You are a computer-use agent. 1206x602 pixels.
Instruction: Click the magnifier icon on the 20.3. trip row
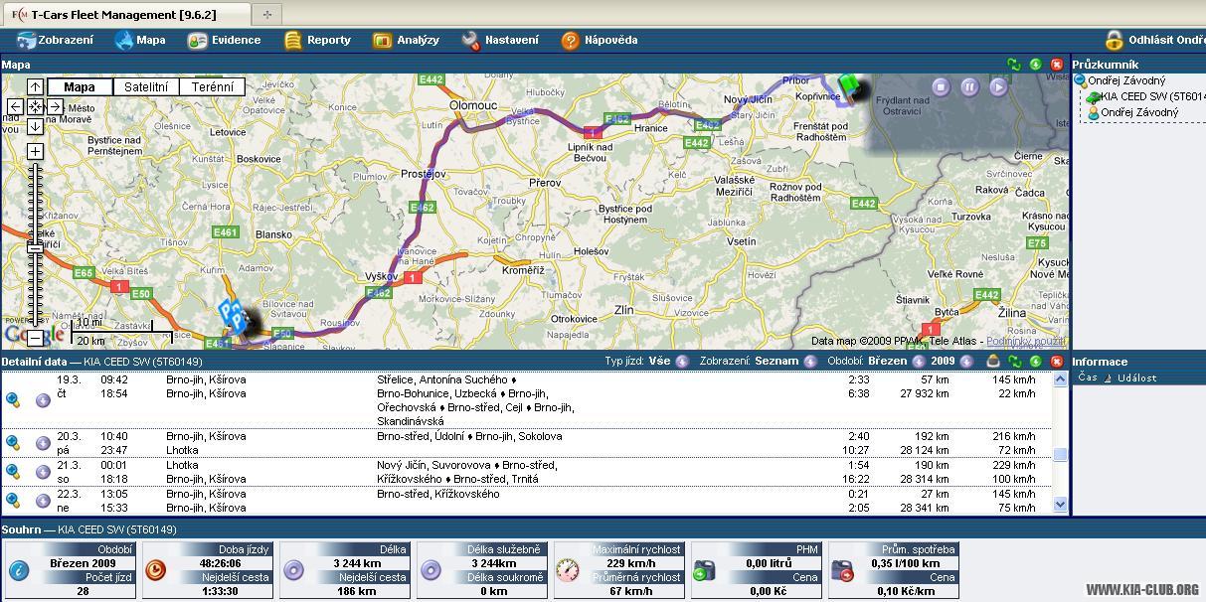coord(13,443)
